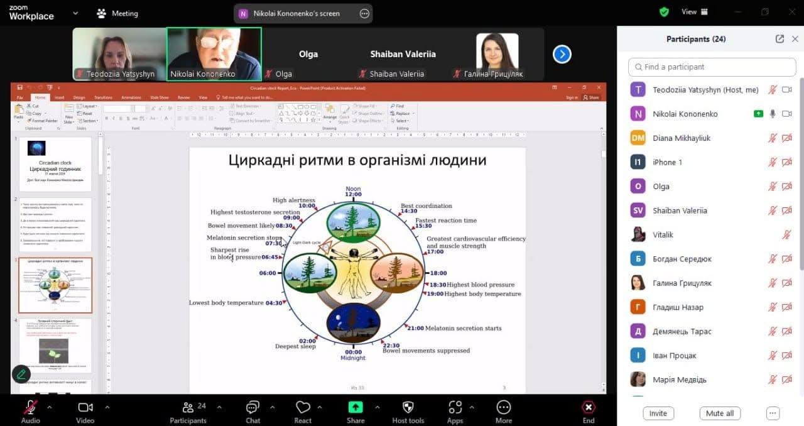The image size is (804, 426).
Task: Toggle the Video camera button
Action: pyautogui.click(x=85, y=408)
